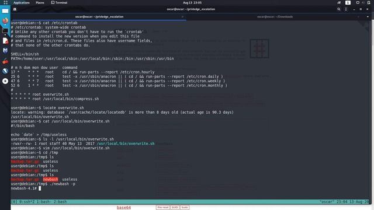Click the tmux window 2:bash in status bar
The height and width of the screenshot is (210, 374).
click(60, 202)
